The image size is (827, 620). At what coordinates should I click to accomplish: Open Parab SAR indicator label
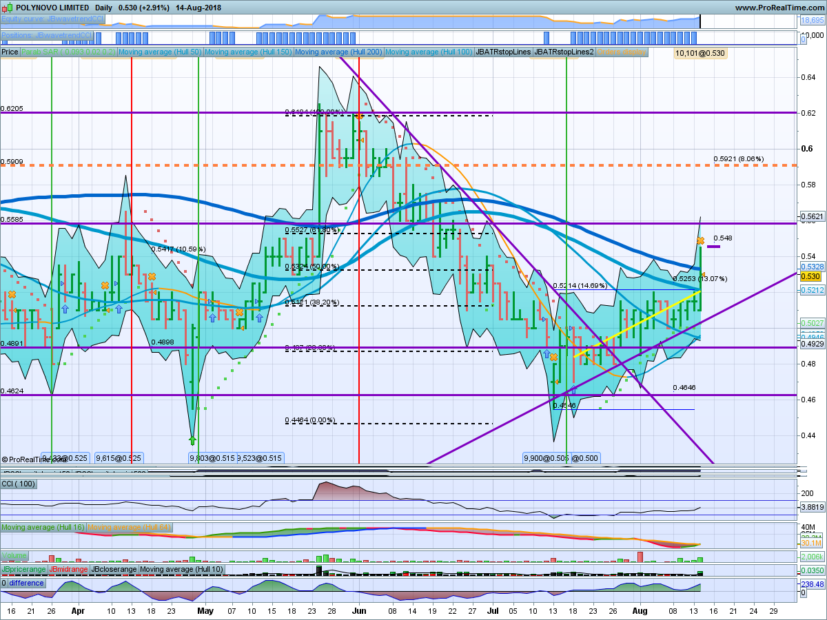pos(68,52)
